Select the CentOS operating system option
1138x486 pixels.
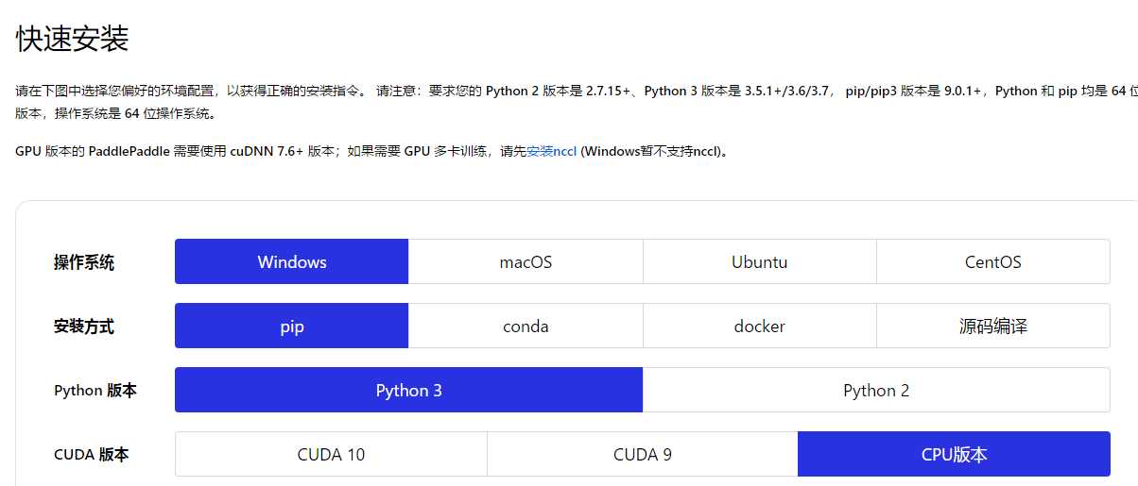pyautogui.click(x=992, y=261)
